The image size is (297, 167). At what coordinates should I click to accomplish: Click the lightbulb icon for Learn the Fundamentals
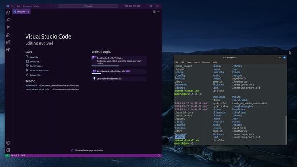[94, 78]
